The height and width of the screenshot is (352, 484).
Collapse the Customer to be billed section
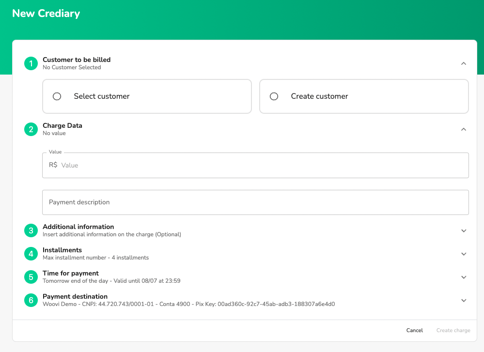coord(464,63)
